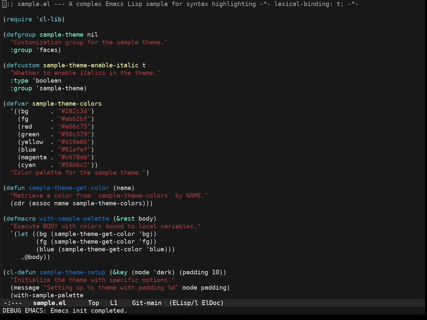Click function name sample-theme-get-color after defun
Image resolution: width=427 pixels, height=320 pixels.
tap(69, 188)
